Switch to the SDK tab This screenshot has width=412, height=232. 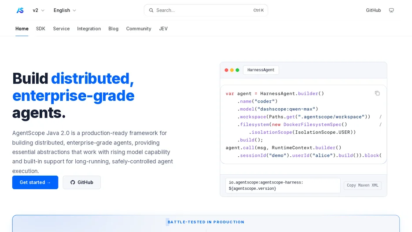pyautogui.click(x=40, y=29)
